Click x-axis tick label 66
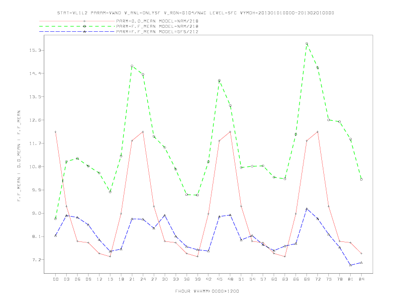The image size is (394, 304). click(296, 279)
